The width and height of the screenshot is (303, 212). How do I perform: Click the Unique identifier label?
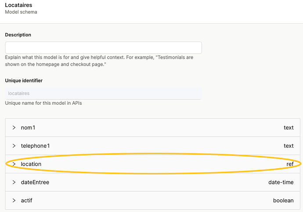(24, 81)
